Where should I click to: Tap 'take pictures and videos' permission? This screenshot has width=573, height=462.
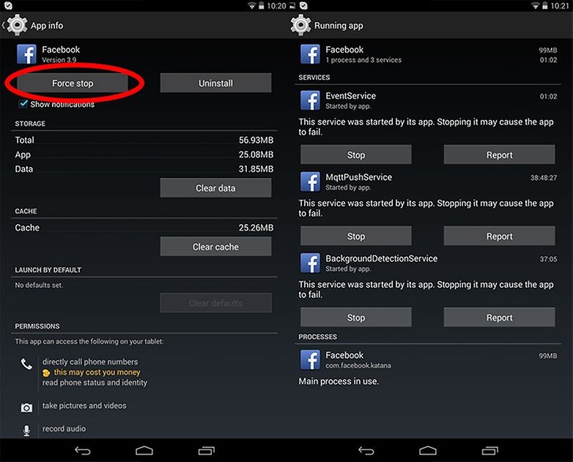coord(84,406)
